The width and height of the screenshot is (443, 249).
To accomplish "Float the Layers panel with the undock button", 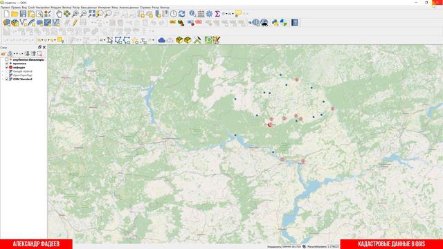I will (39, 48).
